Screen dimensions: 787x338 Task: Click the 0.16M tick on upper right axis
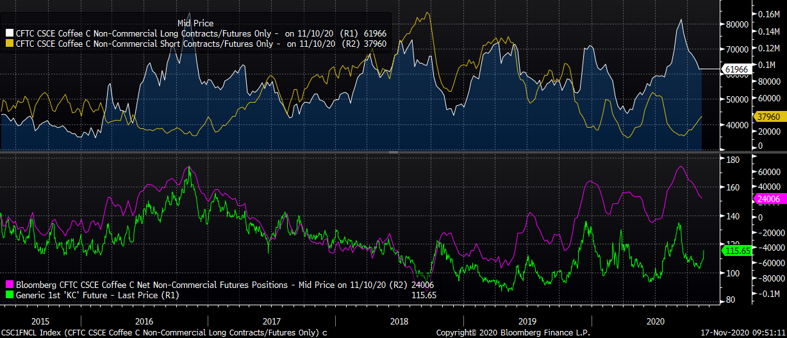click(768, 13)
